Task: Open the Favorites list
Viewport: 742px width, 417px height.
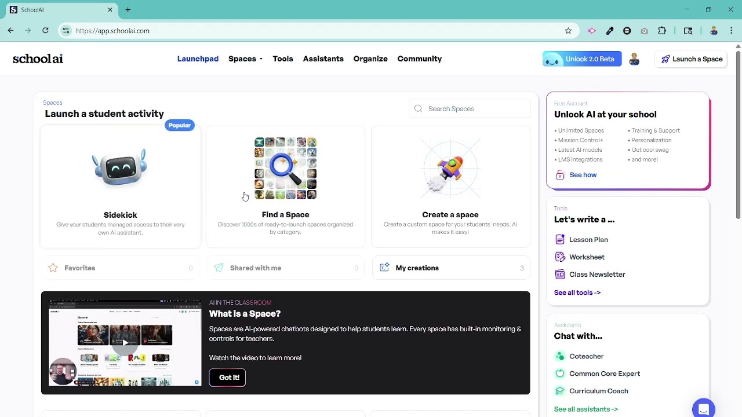Action: (x=121, y=268)
